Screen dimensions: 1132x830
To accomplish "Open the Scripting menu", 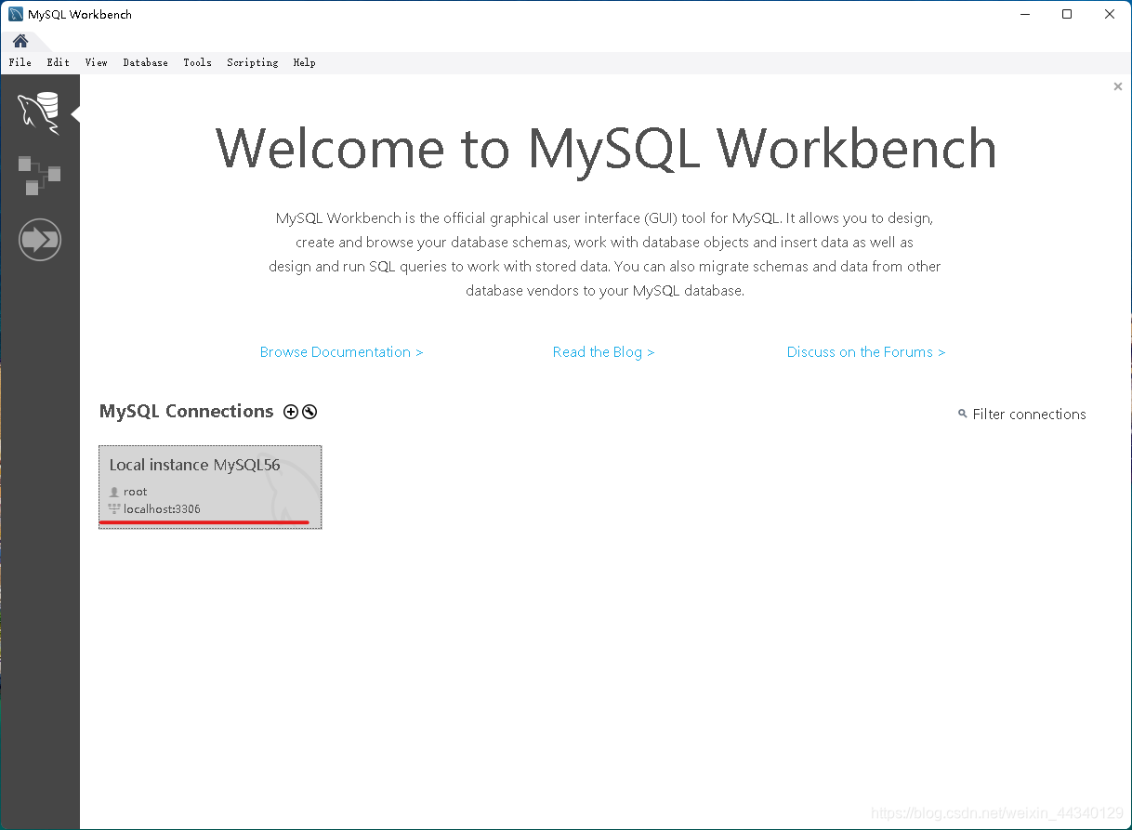I will (x=252, y=62).
